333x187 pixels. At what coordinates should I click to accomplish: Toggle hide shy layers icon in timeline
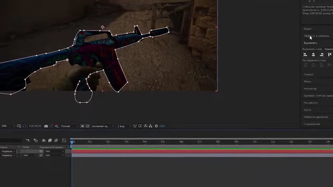click(44, 141)
